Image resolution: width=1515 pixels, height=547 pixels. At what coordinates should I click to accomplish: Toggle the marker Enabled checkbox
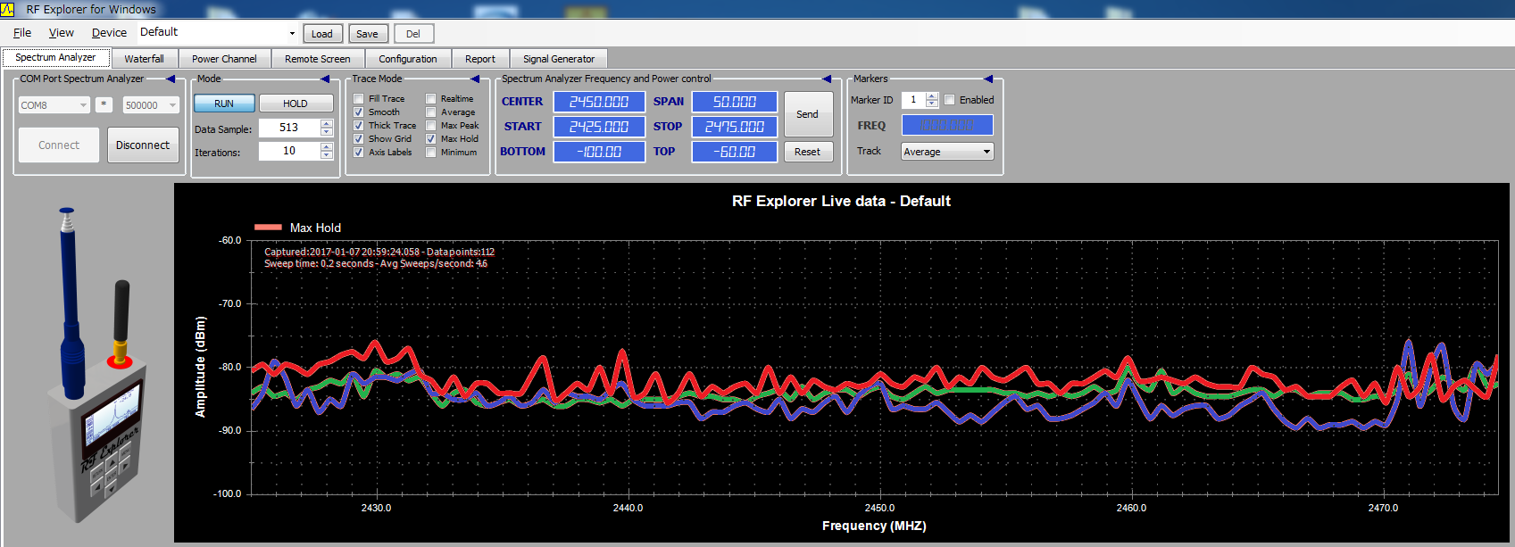click(x=950, y=100)
